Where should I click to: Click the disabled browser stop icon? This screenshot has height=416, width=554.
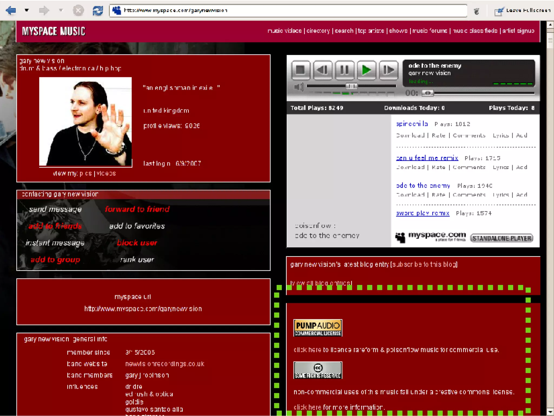pyautogui.click(x=78, y=11)
